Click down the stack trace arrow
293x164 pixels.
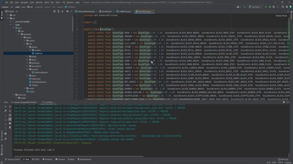point(10,111)
